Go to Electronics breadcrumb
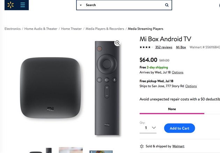This screenshot has width=220, height=153. click(x=13, y=29)
